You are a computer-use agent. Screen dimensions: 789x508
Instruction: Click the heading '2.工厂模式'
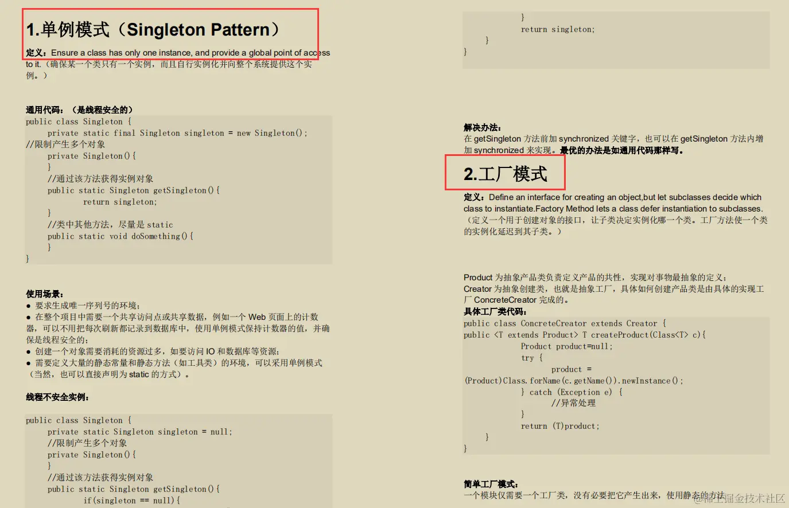coord(506,174)
